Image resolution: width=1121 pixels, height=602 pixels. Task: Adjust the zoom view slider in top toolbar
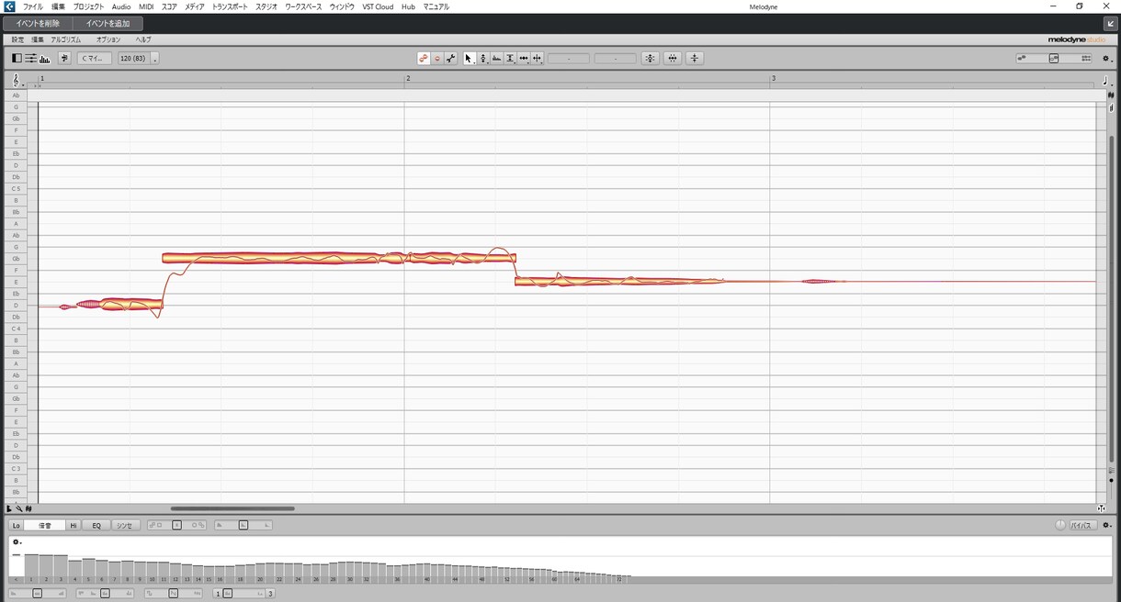[x=1054, y=59]
